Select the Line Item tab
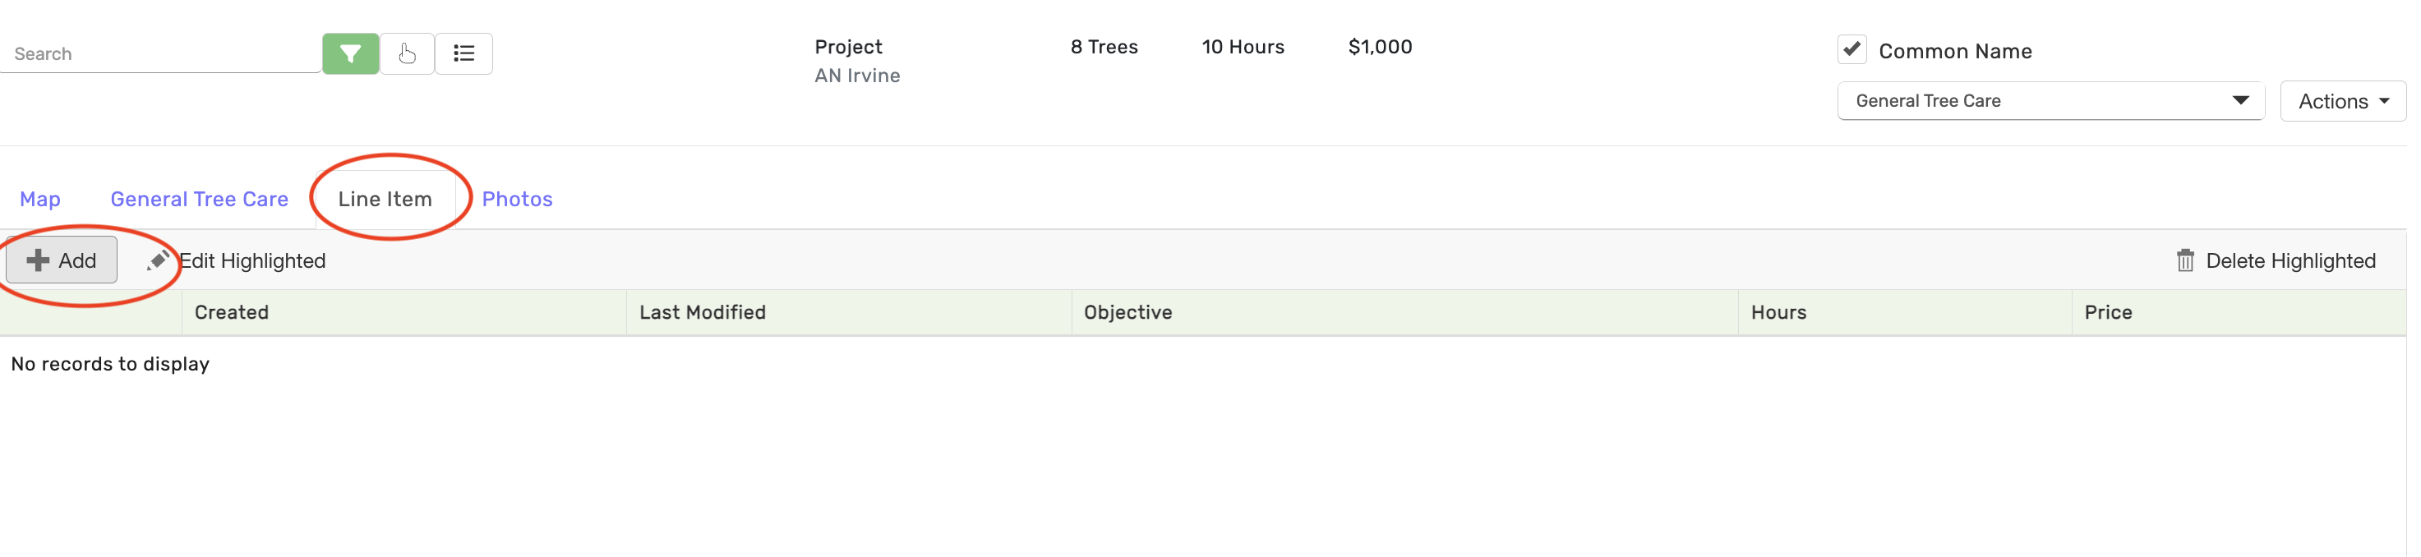The image size is (2421, 557). pos(385,199)
